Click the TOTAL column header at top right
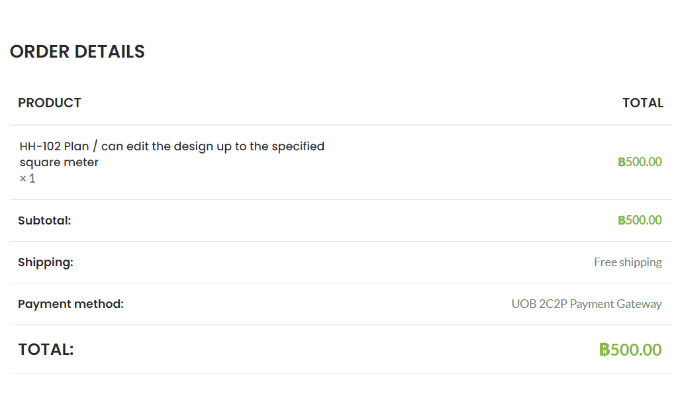The height and width of the screenshot is (396, 682). [642, 103]
